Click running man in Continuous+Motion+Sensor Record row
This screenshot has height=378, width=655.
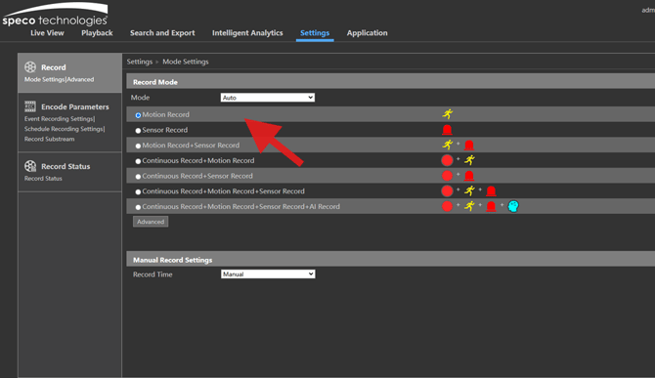[x=469, y=191]
